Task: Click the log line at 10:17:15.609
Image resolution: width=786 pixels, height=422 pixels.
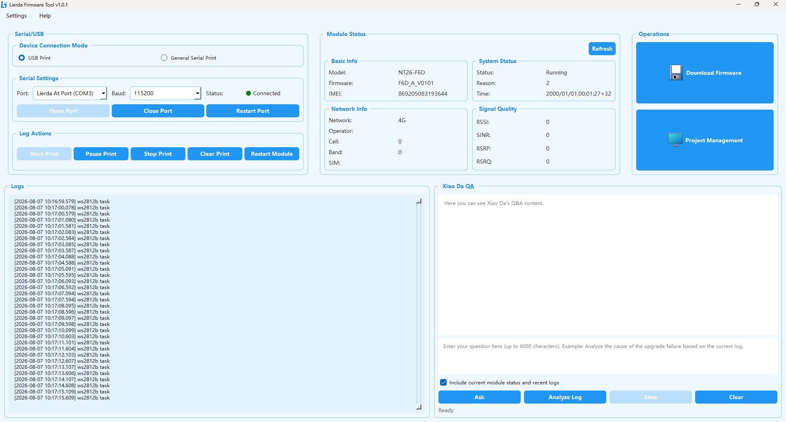Action: pos(62,398)
